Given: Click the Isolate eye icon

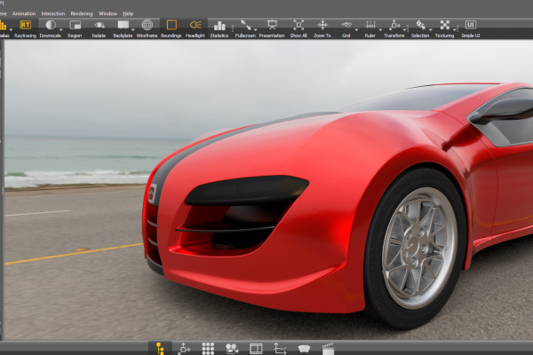Looking at the screenshot, I should click(x=99, y=26).
